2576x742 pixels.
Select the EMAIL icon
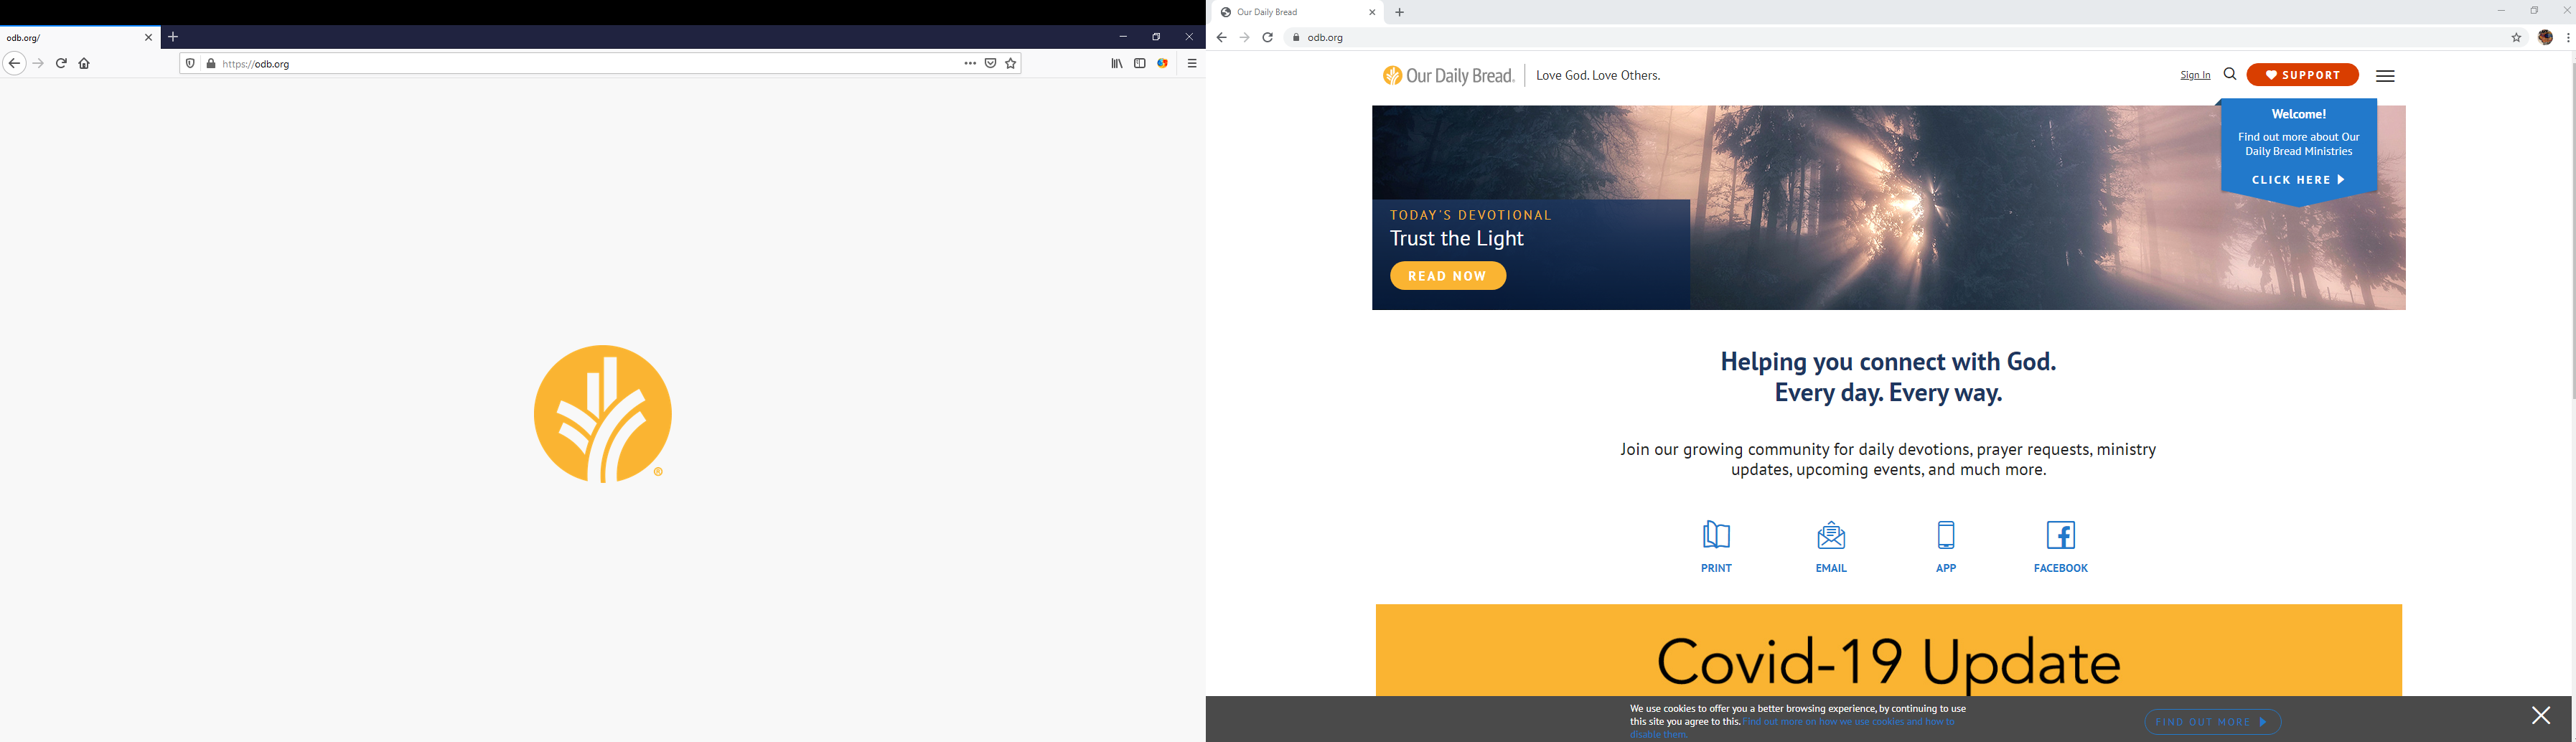click(1831, 537)
